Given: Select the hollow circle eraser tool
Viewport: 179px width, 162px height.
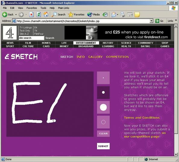Looking at the screenshot, I should click(x=103, y=122).
